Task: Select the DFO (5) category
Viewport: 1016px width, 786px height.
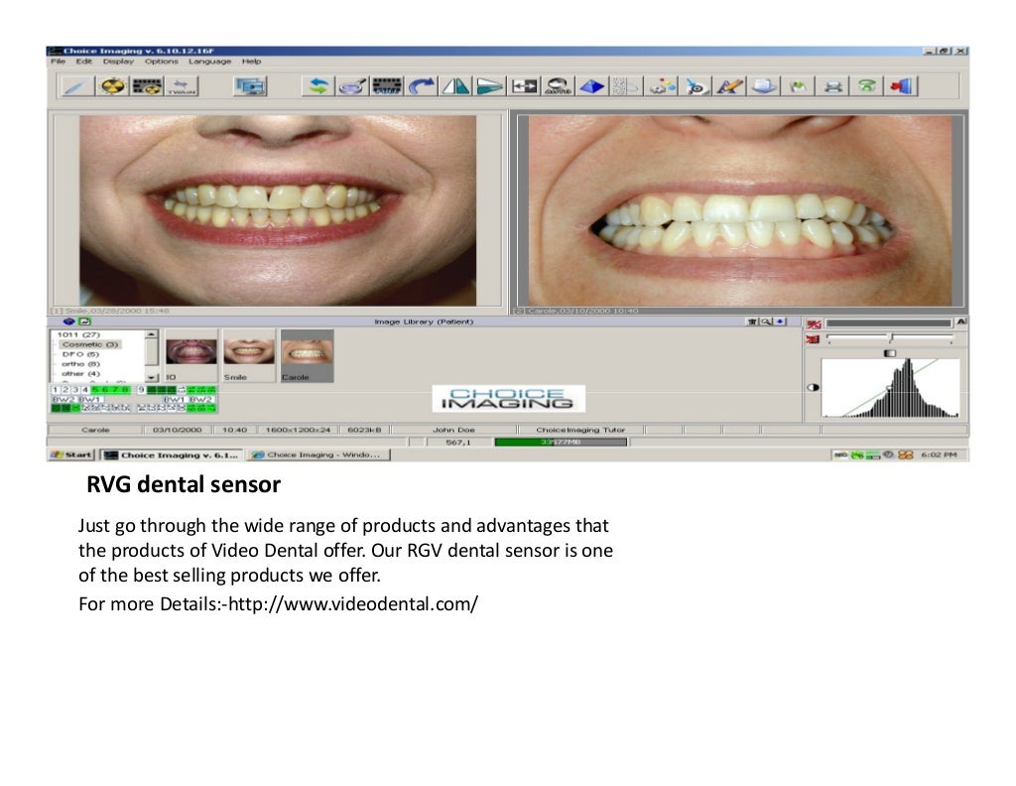Action: tap(80, 354)
